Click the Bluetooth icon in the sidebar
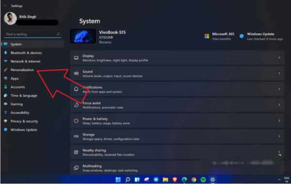 [x=5, y=53]
